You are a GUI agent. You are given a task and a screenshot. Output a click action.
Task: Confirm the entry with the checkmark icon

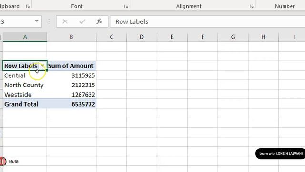tap(82, 21)
